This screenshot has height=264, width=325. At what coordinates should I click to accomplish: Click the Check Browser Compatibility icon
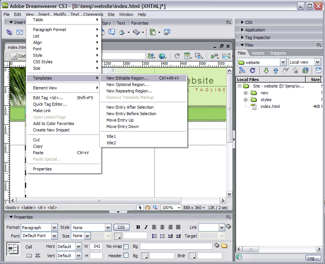coord(226,56)
